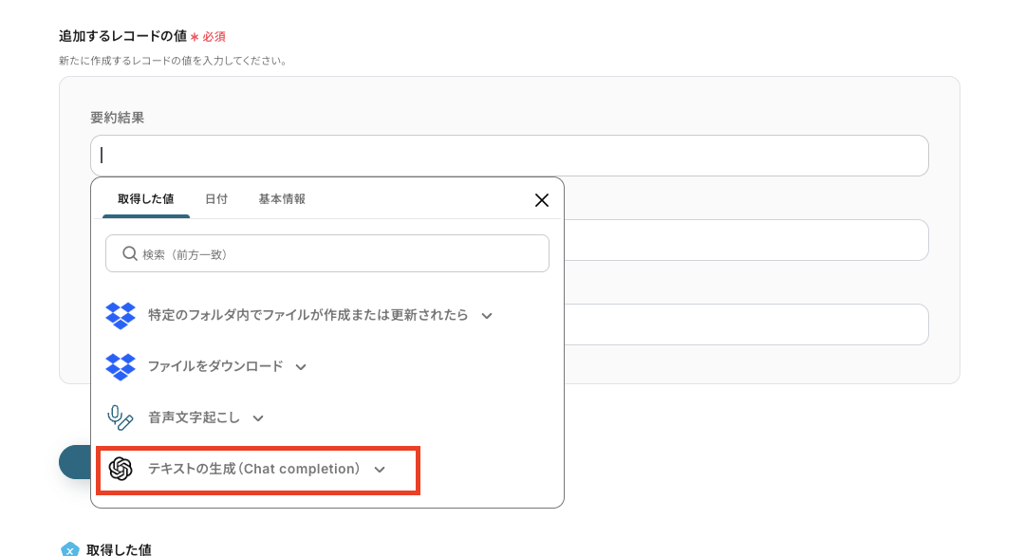The image size is (1025, 556).
Task: Click the microphone icon for 音声文字起こし
Action: pos(121,417)
